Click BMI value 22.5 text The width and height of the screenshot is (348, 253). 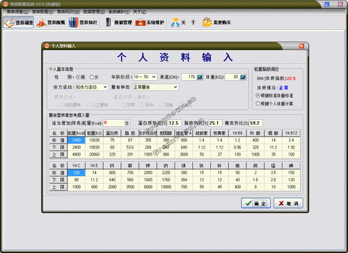point(291,79)
